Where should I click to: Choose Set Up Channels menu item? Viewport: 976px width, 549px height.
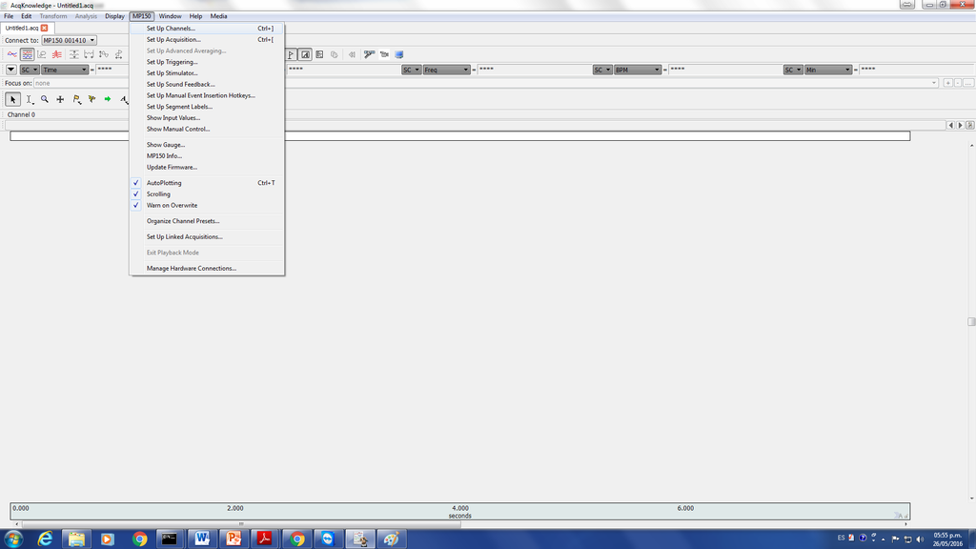(x=207, y=29)
